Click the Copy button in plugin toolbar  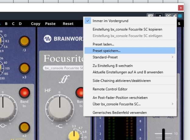[x=36, y=24]
